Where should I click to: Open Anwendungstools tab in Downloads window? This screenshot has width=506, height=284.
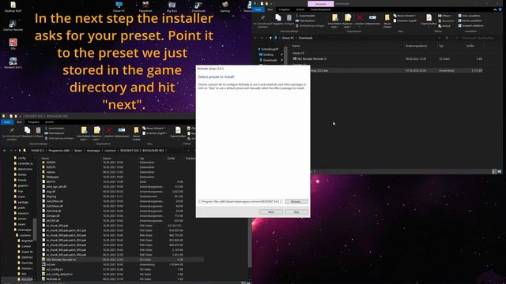(320, 9)
